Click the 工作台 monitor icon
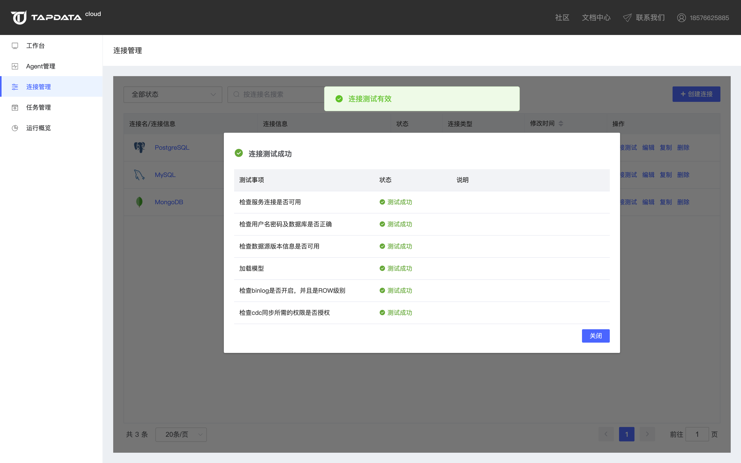Image resolution: width=741 pixels, height=463 pixels. coord(15,46)
